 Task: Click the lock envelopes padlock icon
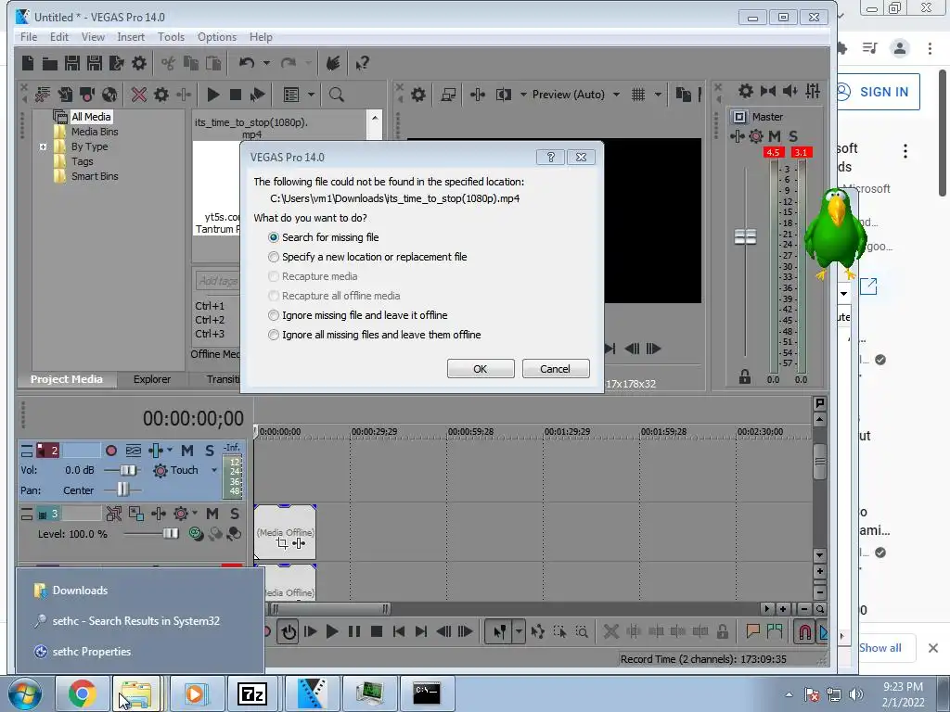coord(722,632)
